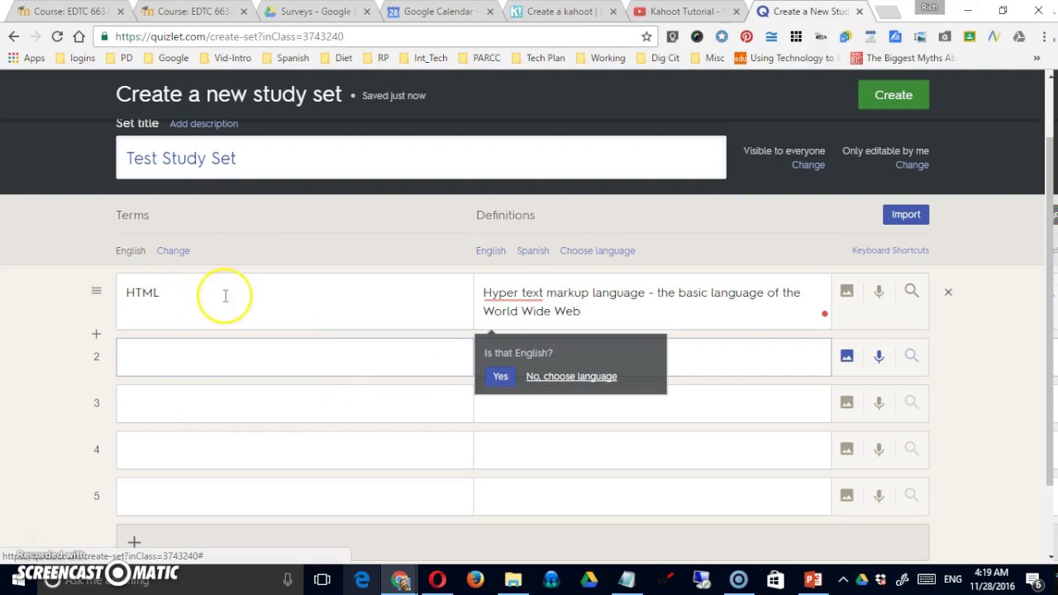The image size is (1058, 595).
Task: Open the Chrome menu
Action: coord(1043,36)
